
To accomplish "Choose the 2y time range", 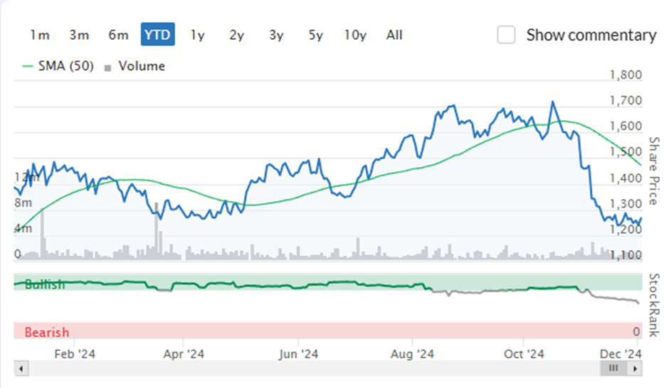I will click(237, 36).
